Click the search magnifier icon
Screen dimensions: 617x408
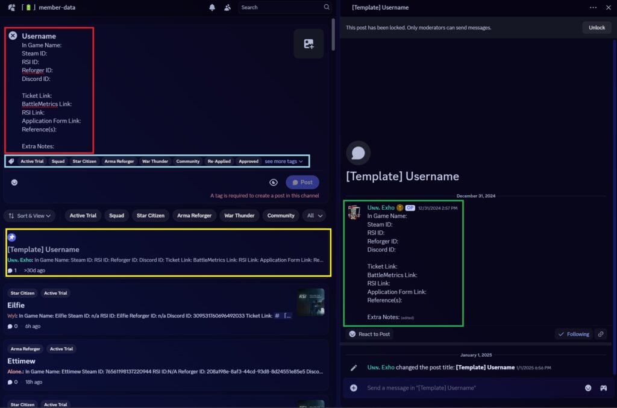tap(327, 7)
